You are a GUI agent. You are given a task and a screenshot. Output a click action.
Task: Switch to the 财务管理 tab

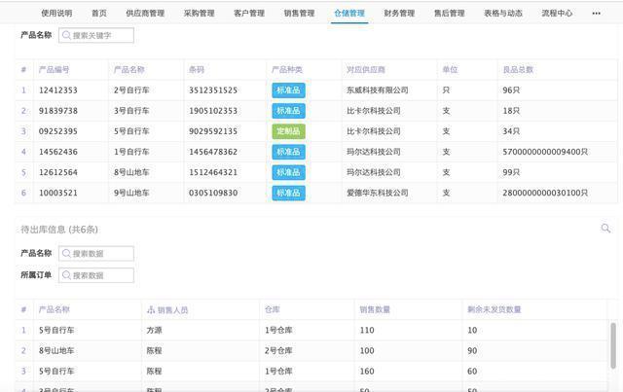click(399, 14)
